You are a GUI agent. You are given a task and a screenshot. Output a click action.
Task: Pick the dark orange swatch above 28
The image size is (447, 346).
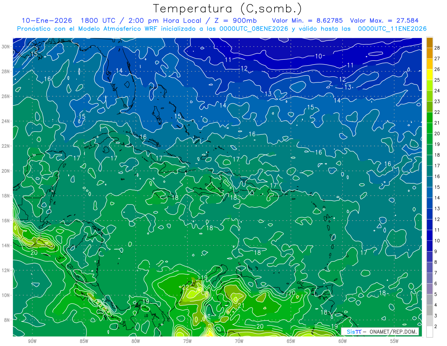[429, 42]
